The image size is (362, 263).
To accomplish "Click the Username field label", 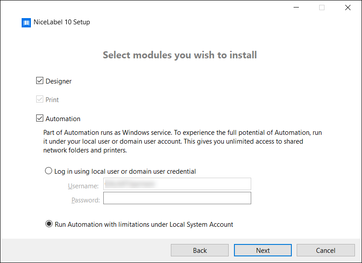I will point(83,186).
